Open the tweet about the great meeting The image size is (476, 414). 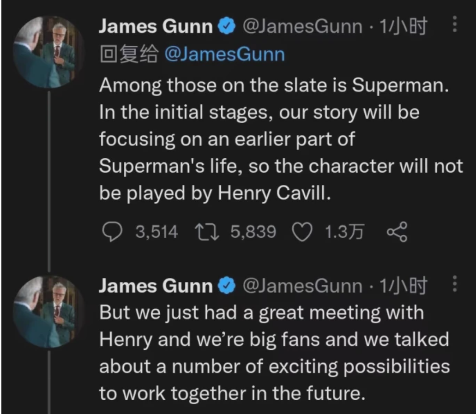click(272, 353)
